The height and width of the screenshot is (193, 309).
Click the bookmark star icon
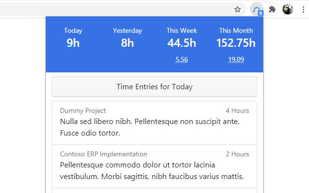238,9
